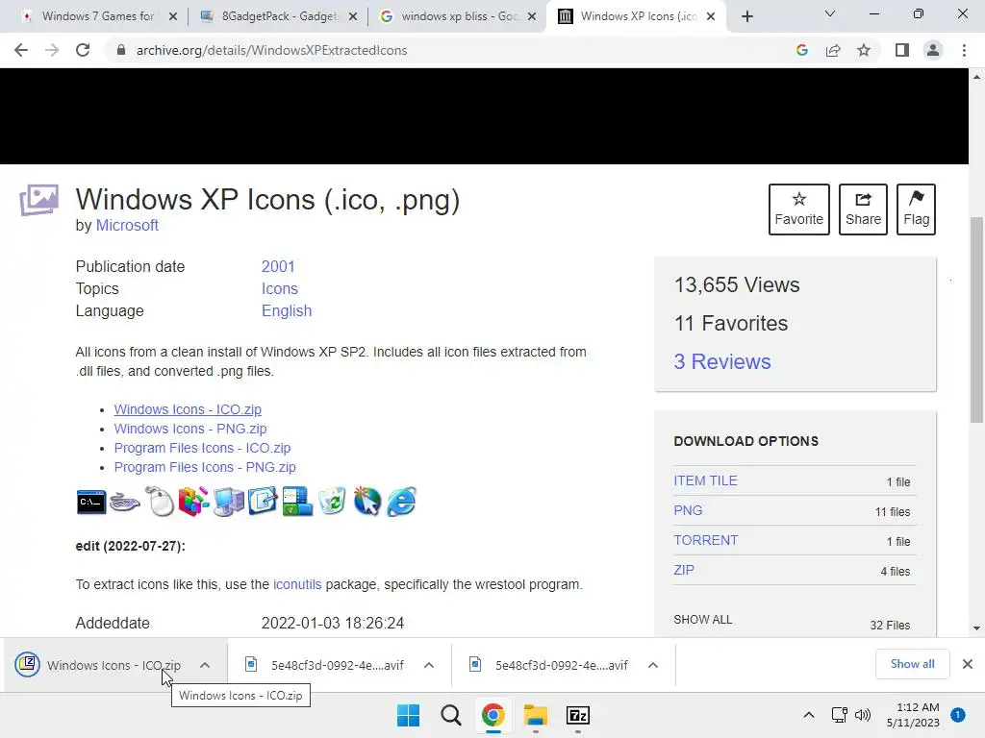Image resolution: width=985 pixels, height=738 pixels.
Task: Favorite this archive item
Action: (799, 209)
